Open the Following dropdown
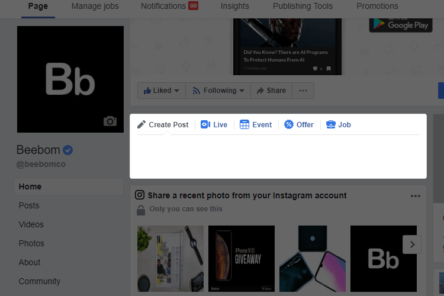Viewport: 444px width, 296px height. click(218, 91)
